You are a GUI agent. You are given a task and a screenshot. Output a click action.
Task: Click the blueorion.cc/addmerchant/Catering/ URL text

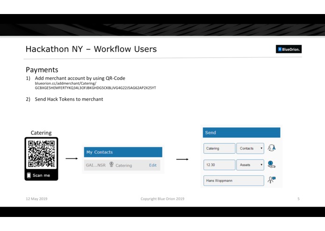[x=65, y=83]
